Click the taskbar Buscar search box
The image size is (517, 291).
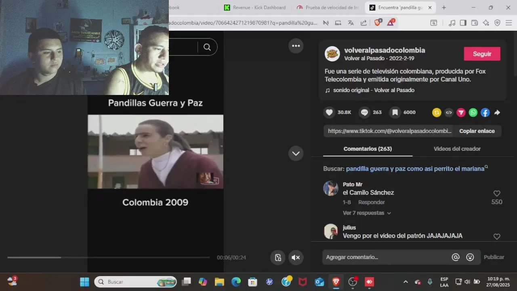click(x=136, y=282)
